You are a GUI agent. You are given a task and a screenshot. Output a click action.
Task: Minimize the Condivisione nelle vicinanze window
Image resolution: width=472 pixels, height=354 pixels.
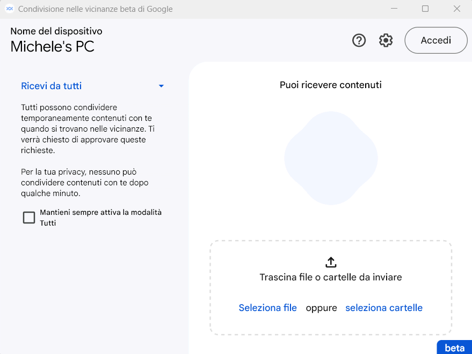tap(394, 9)
